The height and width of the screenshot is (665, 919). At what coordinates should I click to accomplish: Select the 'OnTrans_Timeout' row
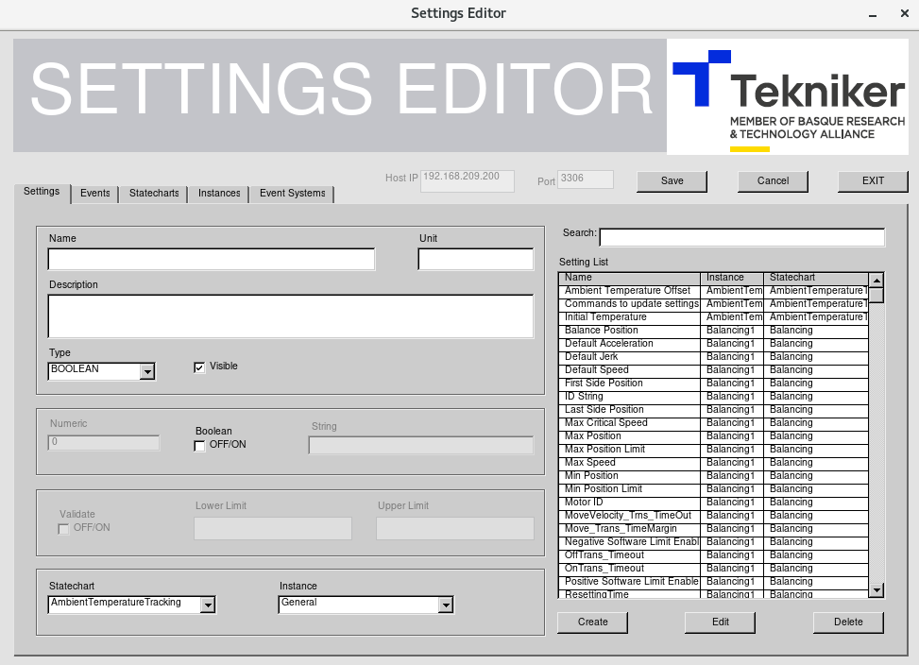pos(713,569)
